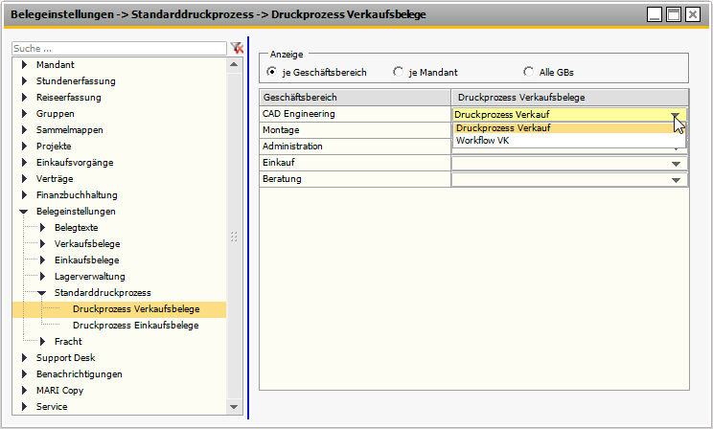
Task: Open 'Druckprozess Einkaufsbelege' in the tree
Action: pyautogui.click(x=135, y=326)
